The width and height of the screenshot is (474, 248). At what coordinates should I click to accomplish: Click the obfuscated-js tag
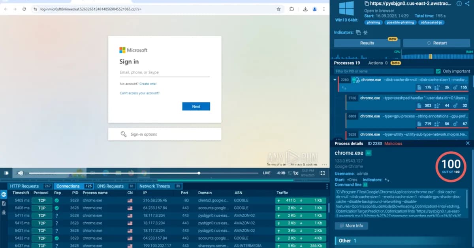coord(431,23)
